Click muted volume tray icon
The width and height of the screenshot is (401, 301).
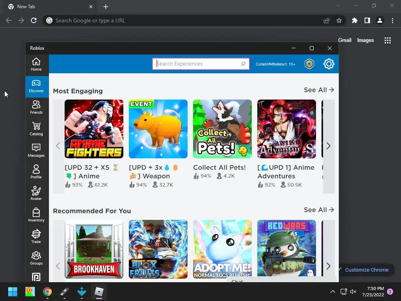[x=353, y=292]
